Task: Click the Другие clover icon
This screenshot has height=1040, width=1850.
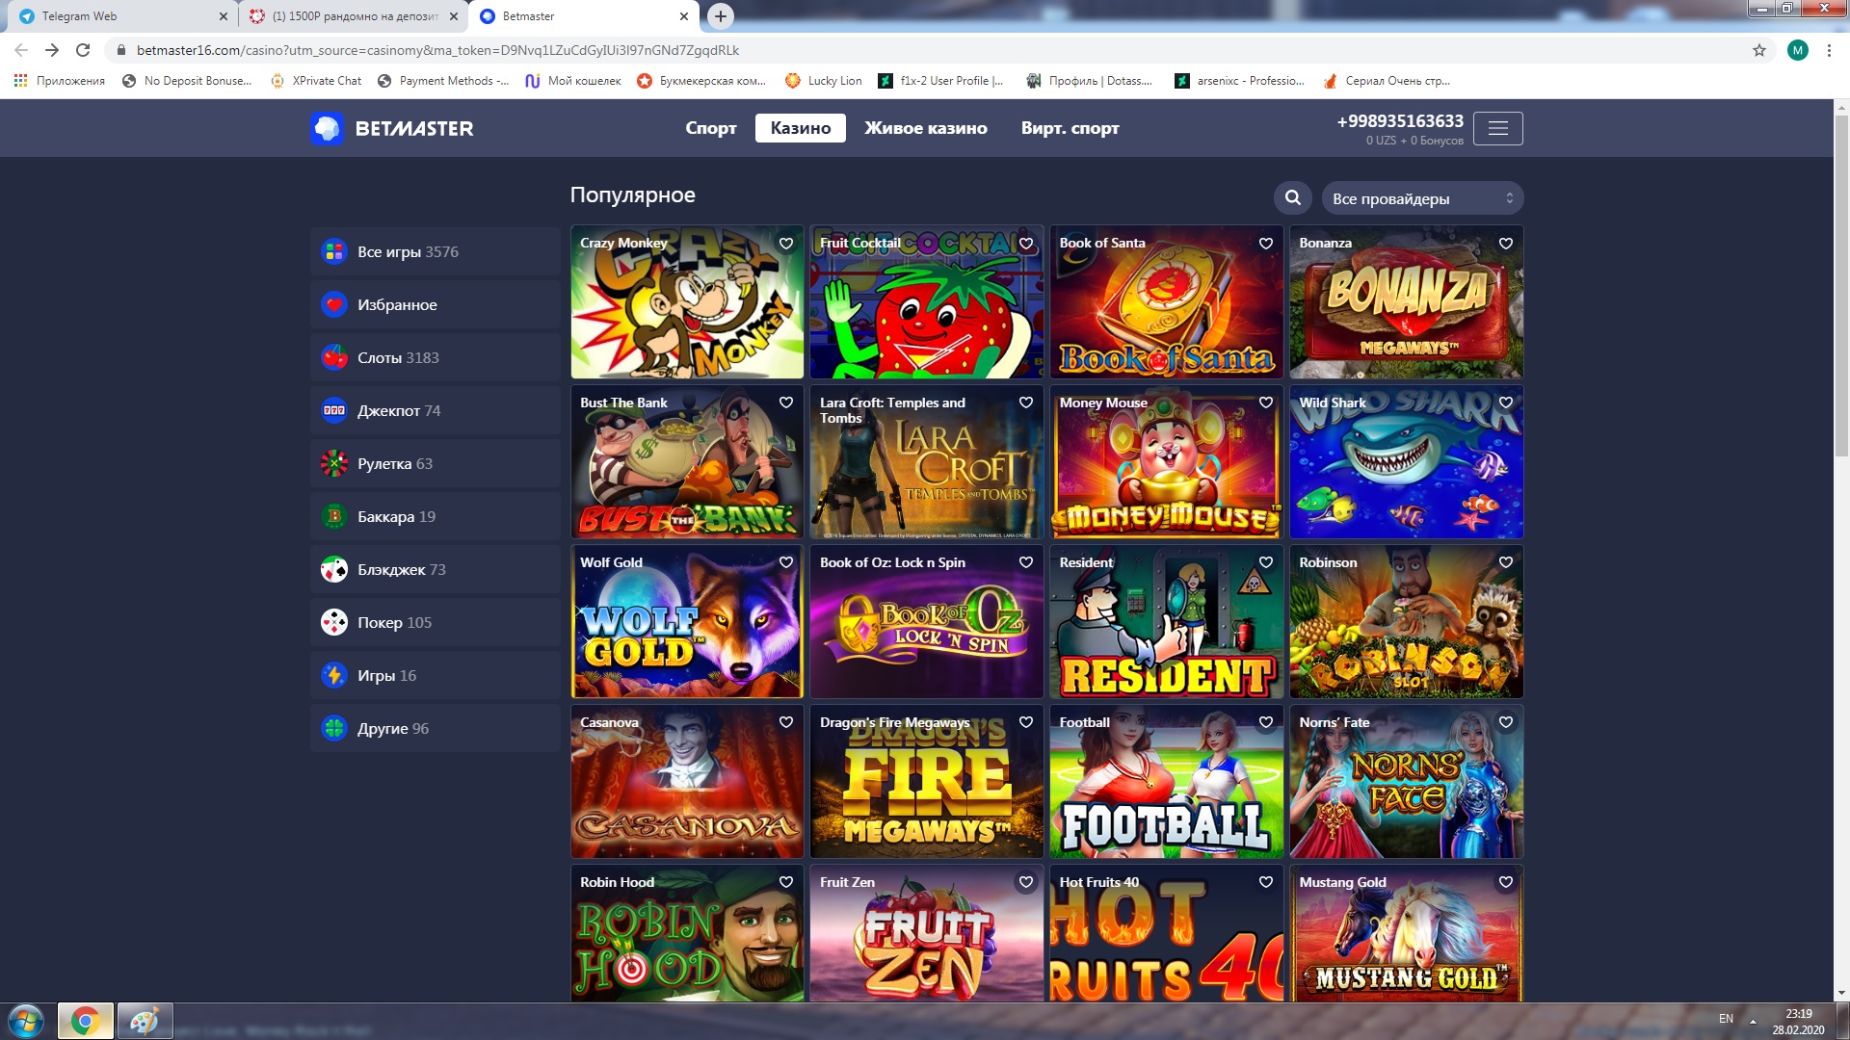Action: (334, 728)
